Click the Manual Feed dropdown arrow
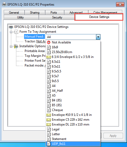The width and height of the screenshot is (127, 147). [98, 37]
